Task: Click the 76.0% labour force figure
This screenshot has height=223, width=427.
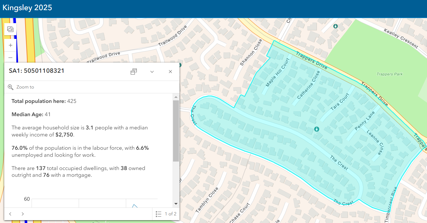Action: [19, 148]
